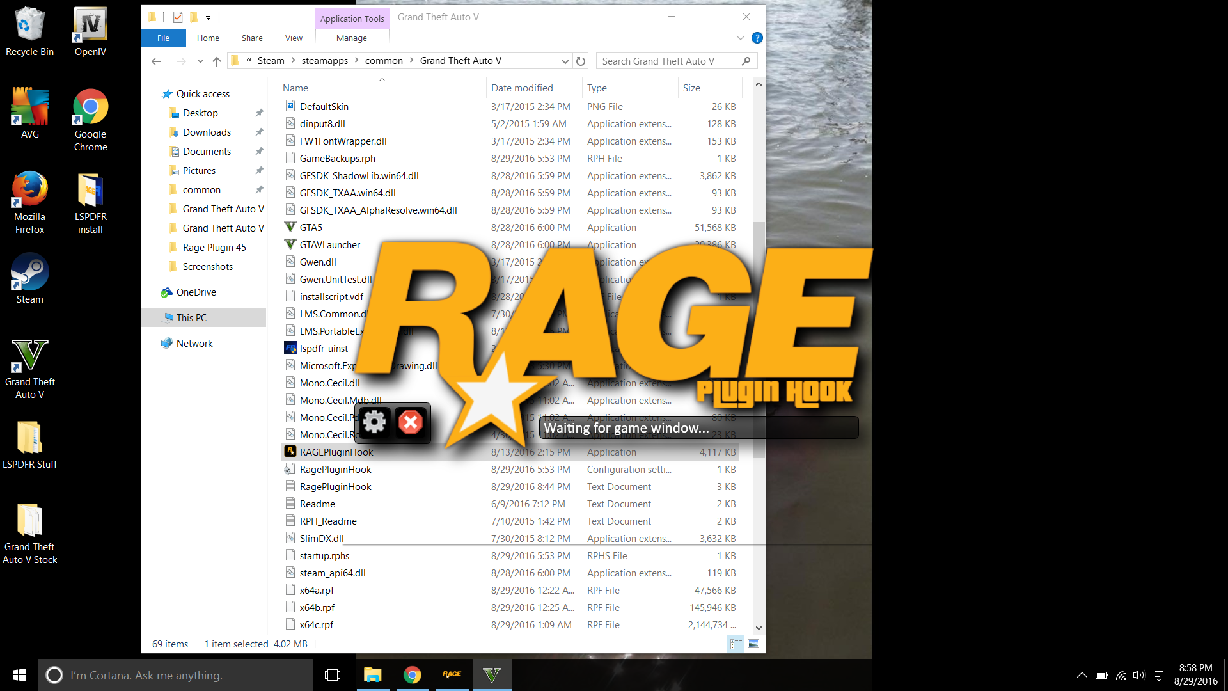1228x691 pixels.
Task: Go up one folder level arrow
Action: (x=217, y=61)
